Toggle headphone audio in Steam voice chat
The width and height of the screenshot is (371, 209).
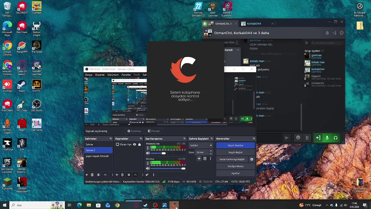click(x=336, y=138)
